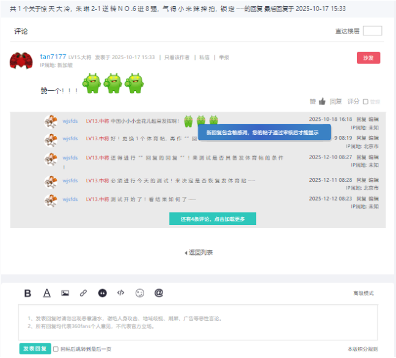The height and width of the screenshot is (358, 396).
Task: Open the font color tool (underlined A)
Action: pos(46,293)
